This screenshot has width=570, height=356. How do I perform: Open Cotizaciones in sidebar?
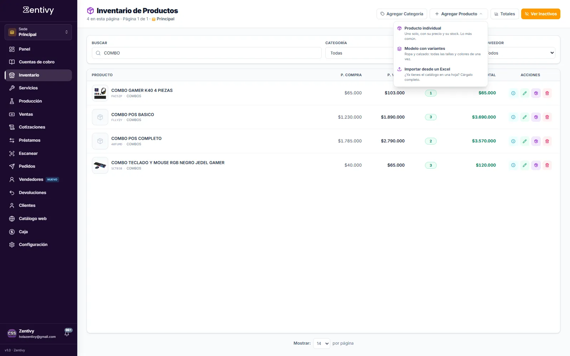(38, 127)
